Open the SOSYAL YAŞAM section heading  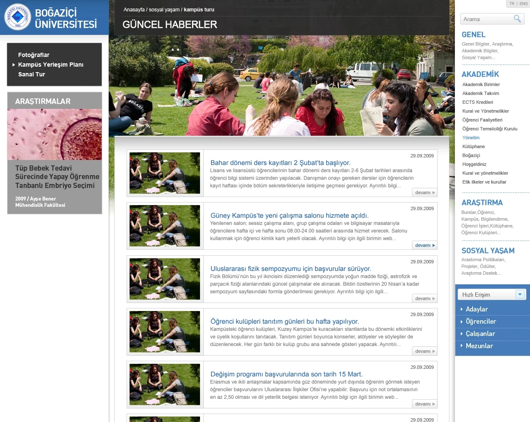(x=488, y=251)
